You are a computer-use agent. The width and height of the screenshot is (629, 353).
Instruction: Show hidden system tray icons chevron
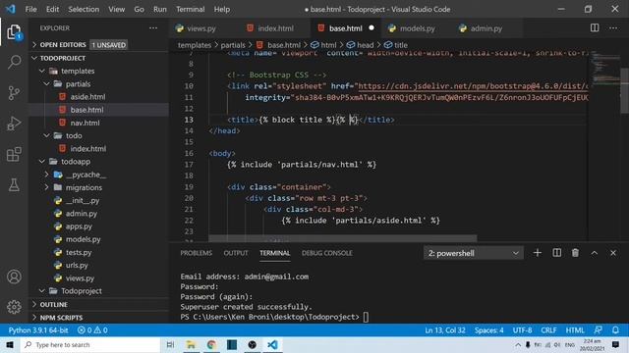(x=518, y=344)
